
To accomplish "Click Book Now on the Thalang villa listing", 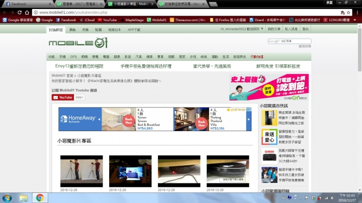I will 202,123.
